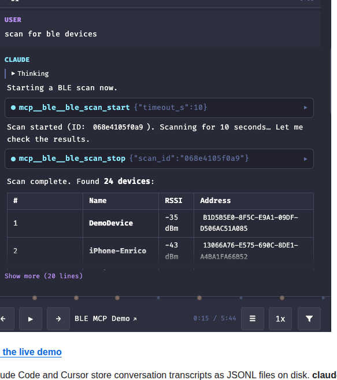Viewport: 337px width, 380px height.
Task: Jump to the second small blue timeline dot
Action: [x=241, y=298]
